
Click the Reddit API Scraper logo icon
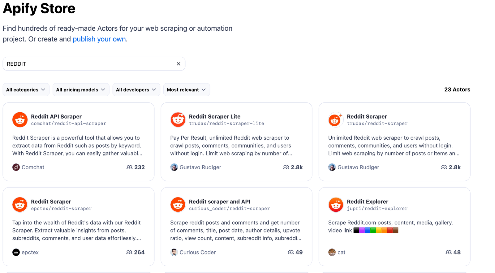20,120
